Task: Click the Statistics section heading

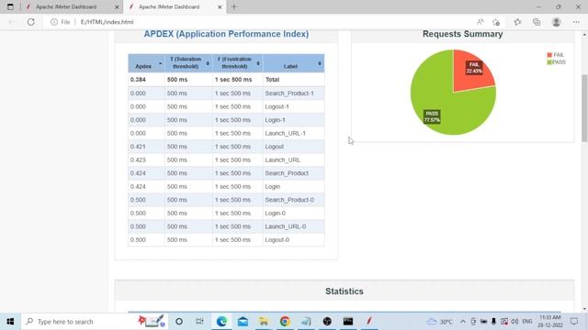Action: click(x=345, y=291)
